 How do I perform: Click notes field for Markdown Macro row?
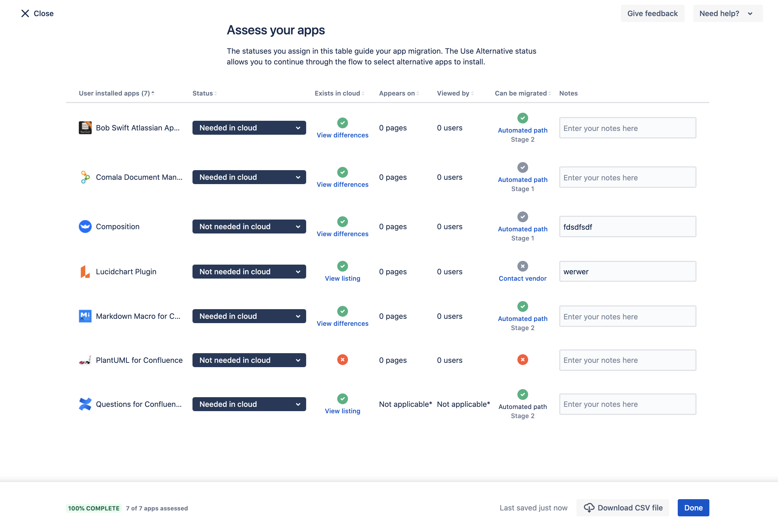click(x=627, y=316)
